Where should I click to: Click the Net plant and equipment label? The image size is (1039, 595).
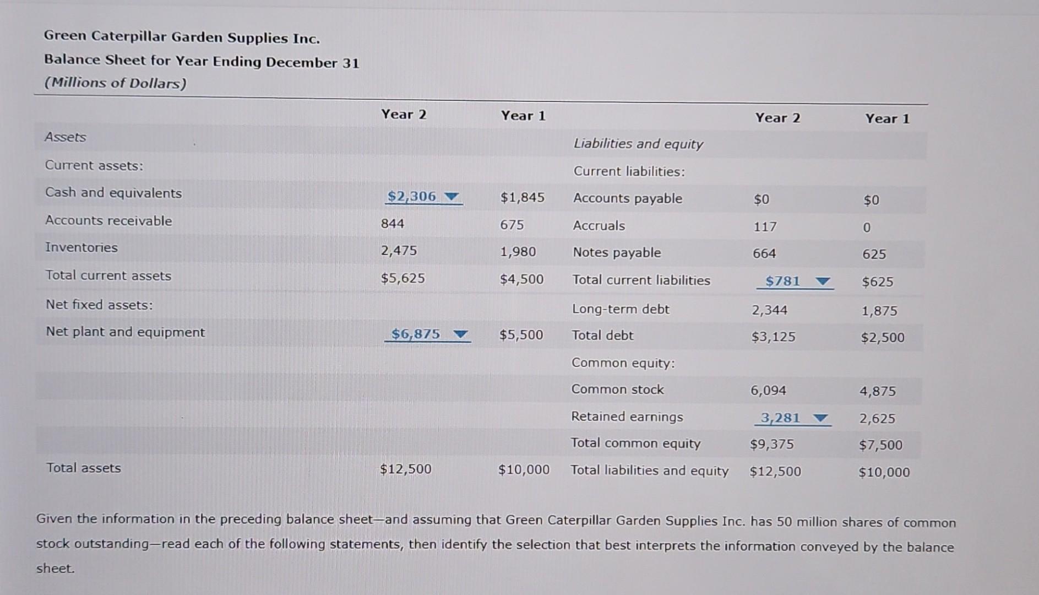[126, 332]
